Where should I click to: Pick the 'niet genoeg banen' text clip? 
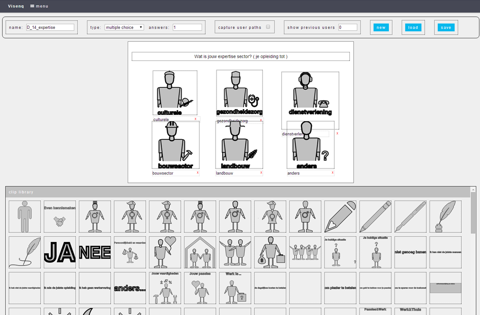[x=410, y=252]
